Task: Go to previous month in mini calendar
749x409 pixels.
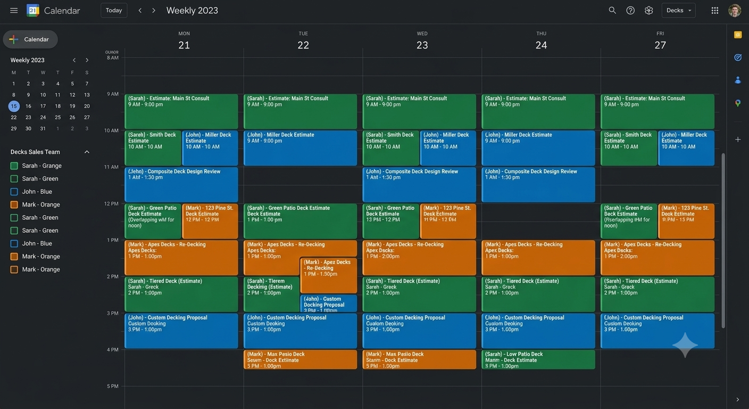Action: [x=74, y=60]
